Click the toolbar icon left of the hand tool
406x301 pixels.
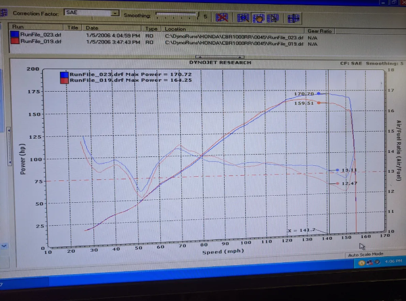[x=243, y=18]
